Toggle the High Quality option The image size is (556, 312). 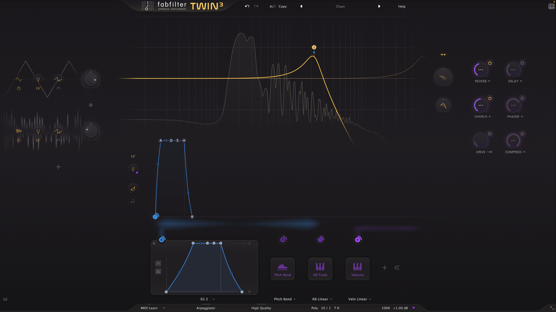[x=261, y=308]
